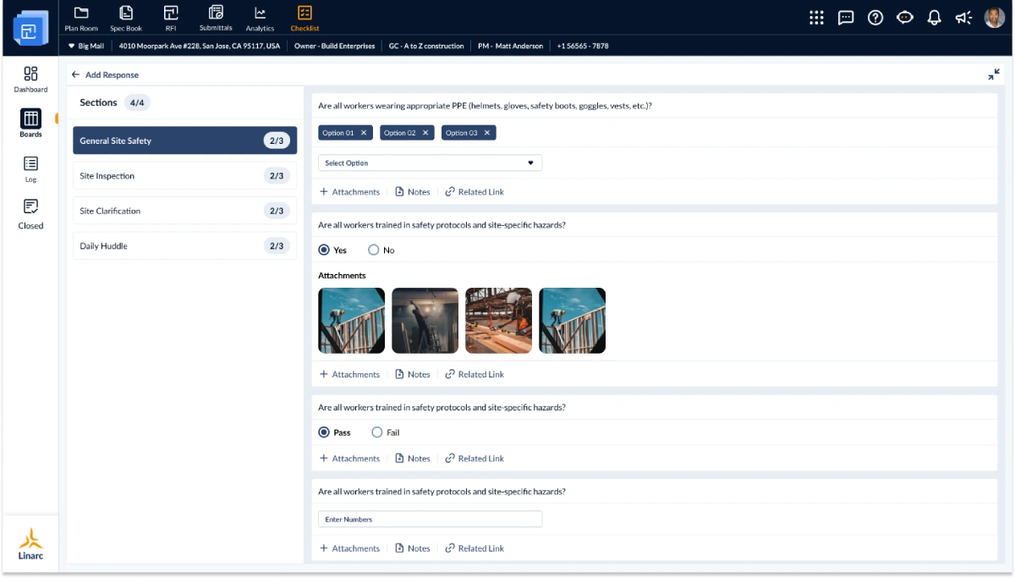Open the apps grid icon
Image resolution: width=1015 pixels, height=578 pixels.
[816, 18]
